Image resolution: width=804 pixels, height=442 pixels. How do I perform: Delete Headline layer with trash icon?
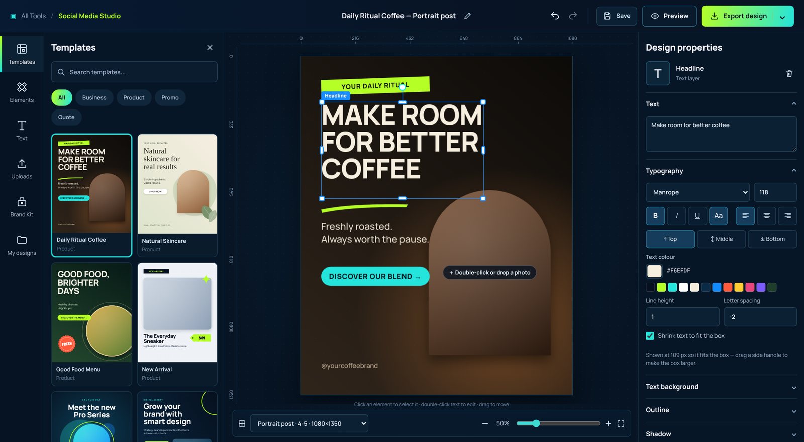tap(789, 74)
